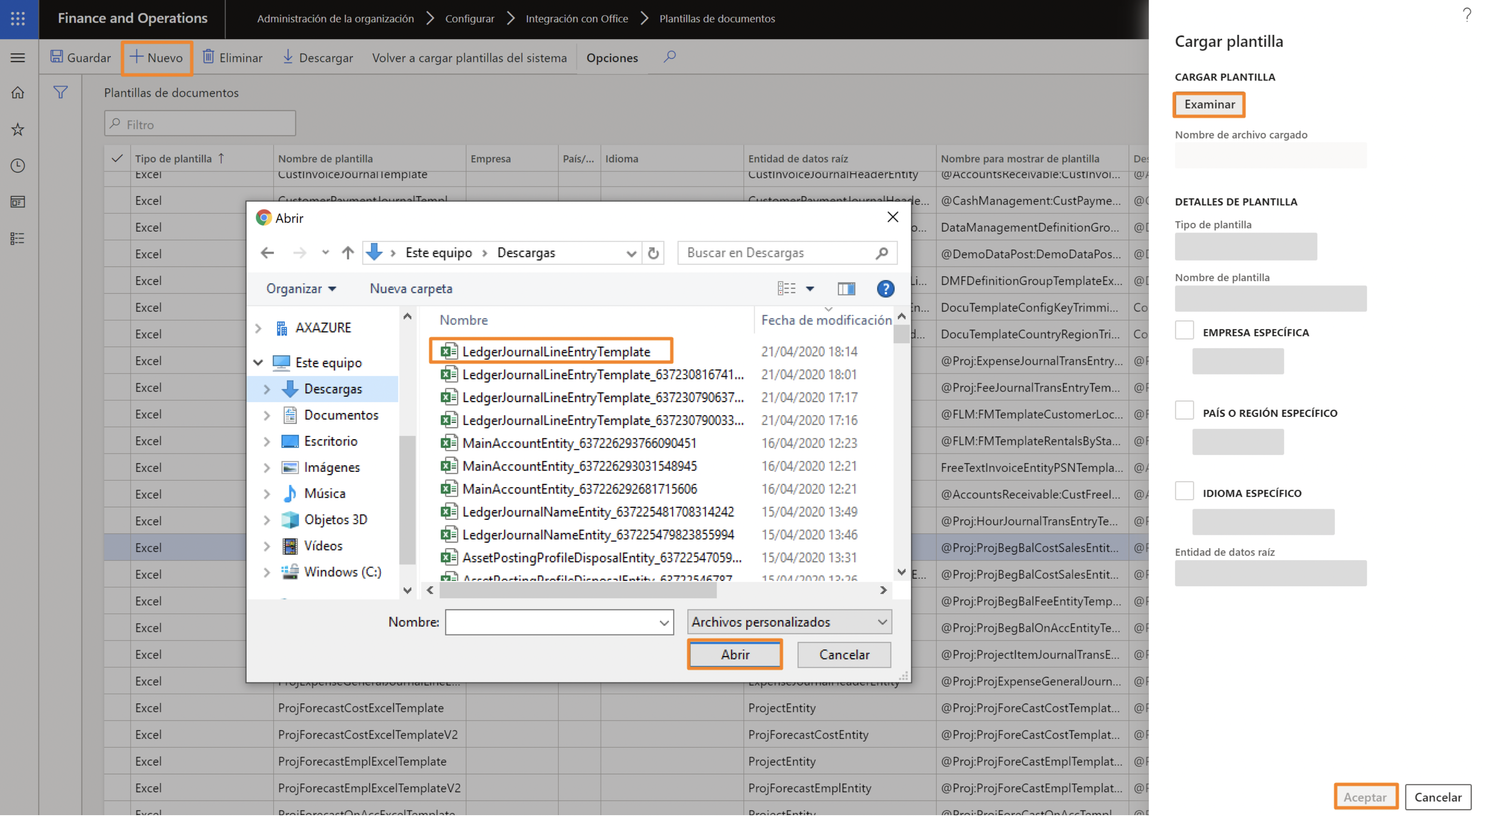Open help in the Abrir dialog
The width and height of the screenshot is (1485, 817).
tap(886, 289)
